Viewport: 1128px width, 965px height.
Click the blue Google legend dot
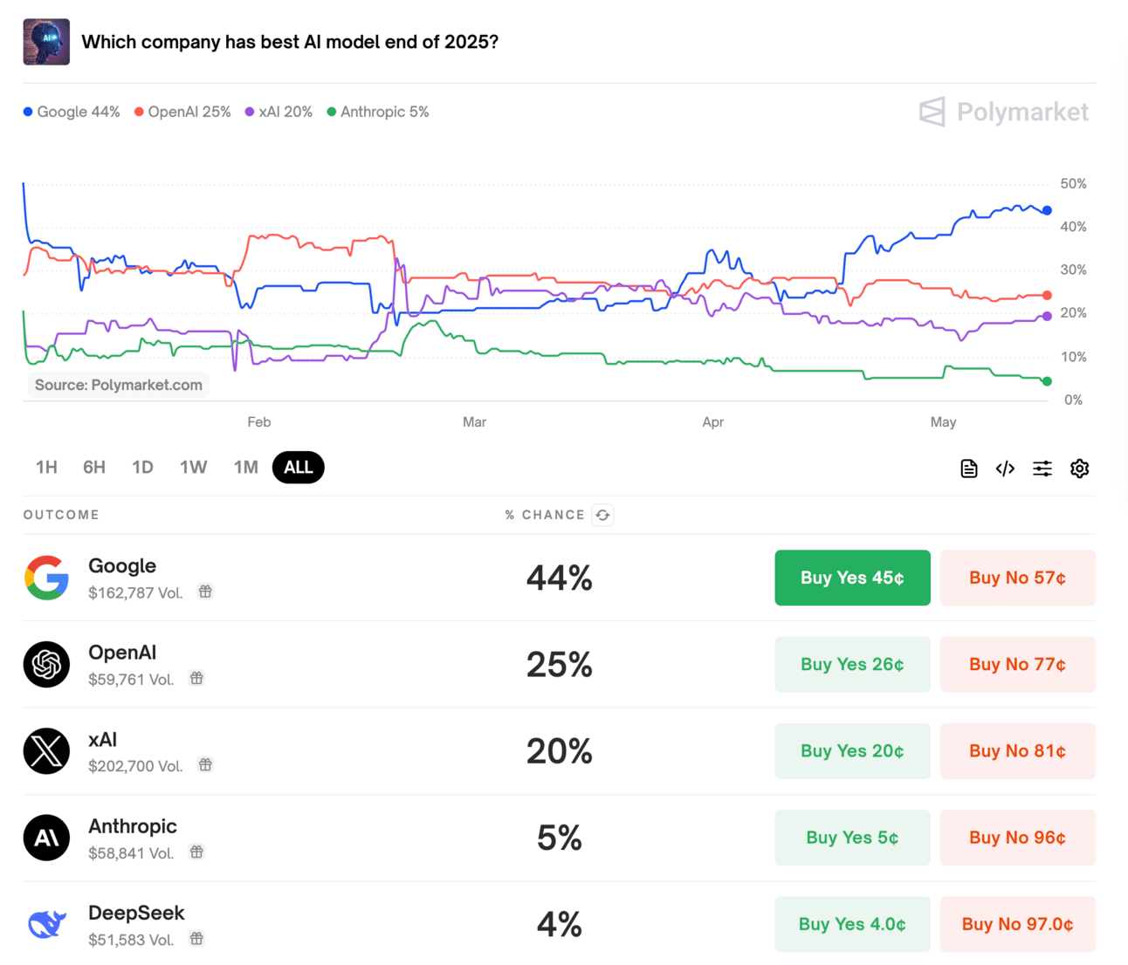(28, 112)
